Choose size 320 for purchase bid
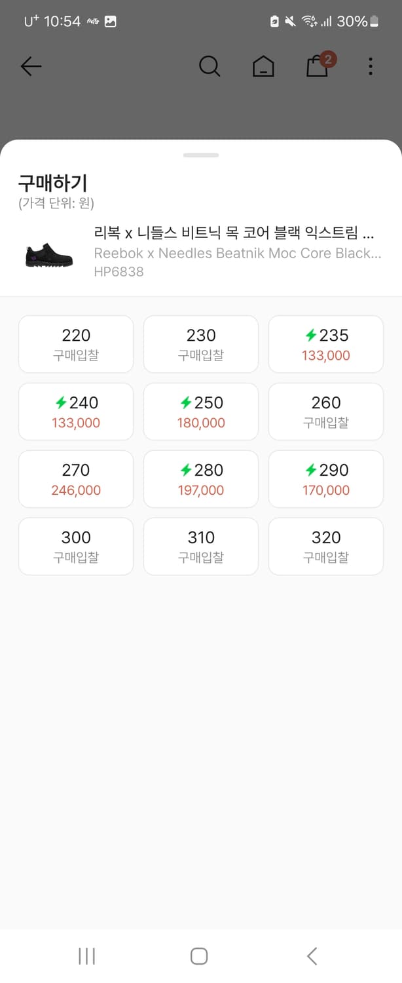 click(x=325, y=547)
